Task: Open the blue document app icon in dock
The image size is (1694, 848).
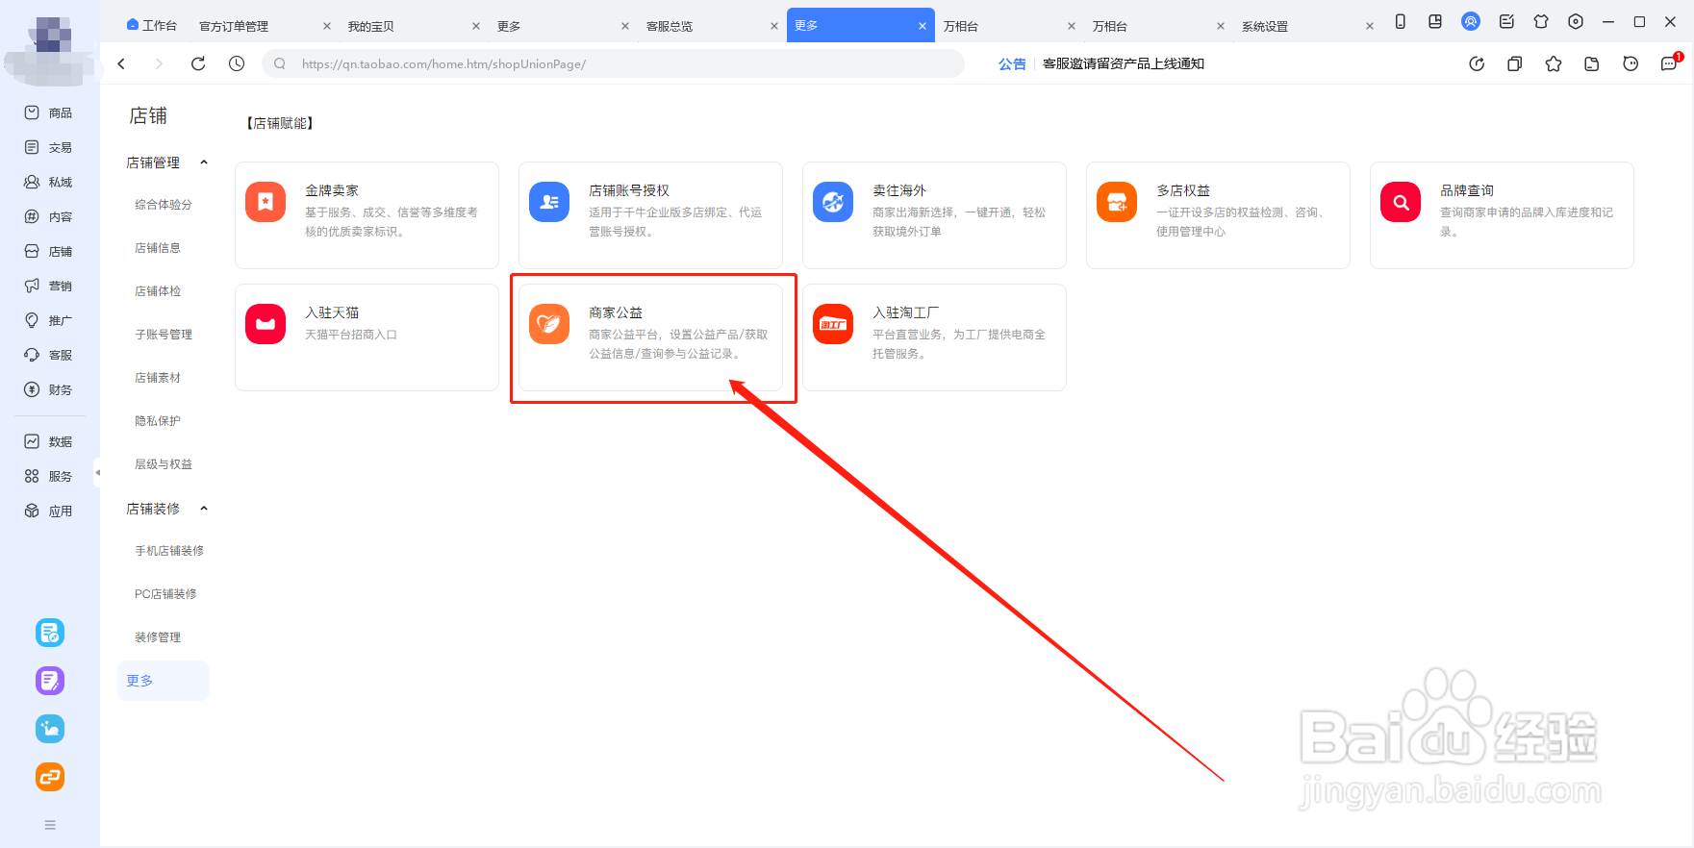Action: coord(50,633)
